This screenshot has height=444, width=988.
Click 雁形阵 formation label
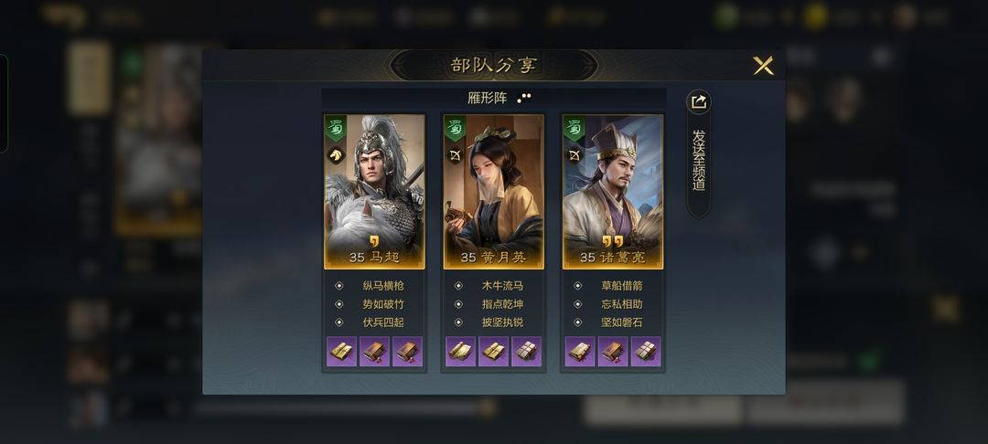point(487,98)
